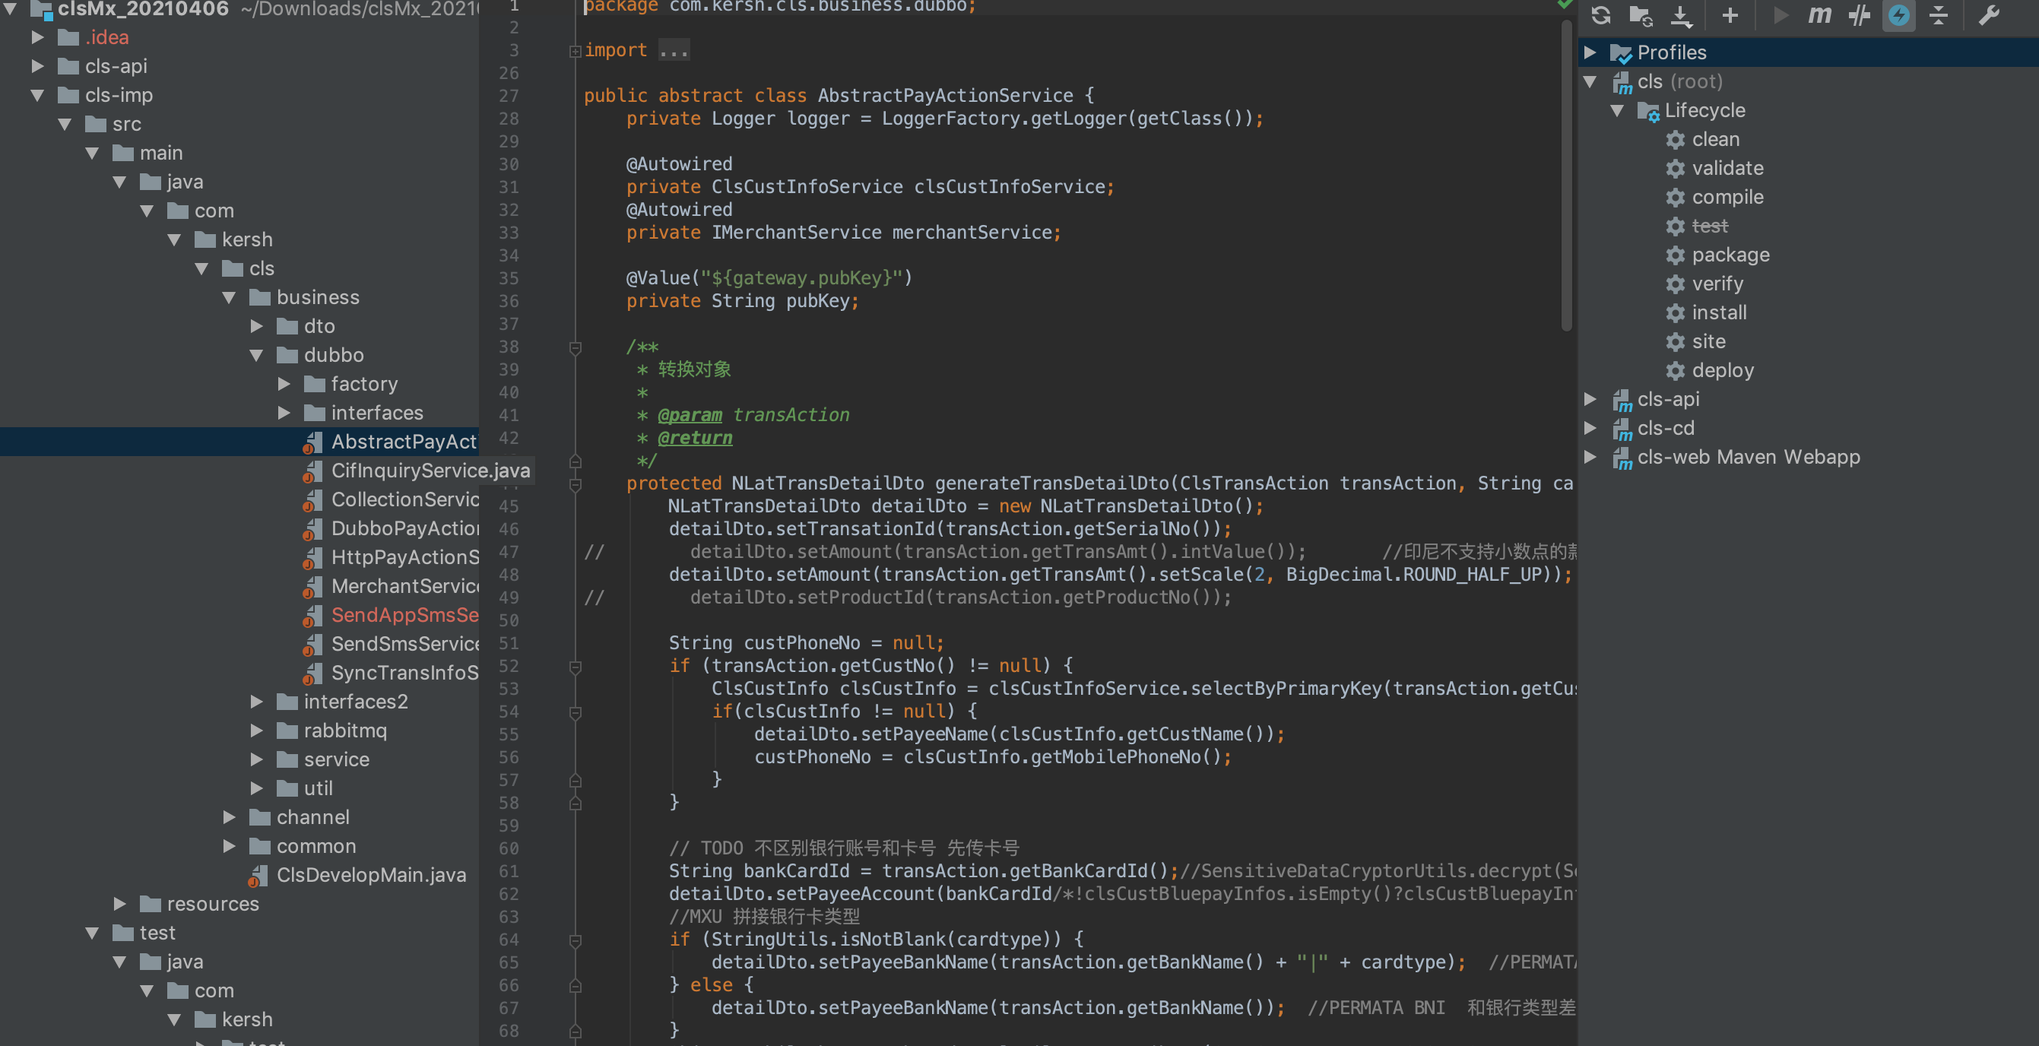2039x1046 pixels.
Task: Click the pubKey field declaration
Action: coord(817,302)
